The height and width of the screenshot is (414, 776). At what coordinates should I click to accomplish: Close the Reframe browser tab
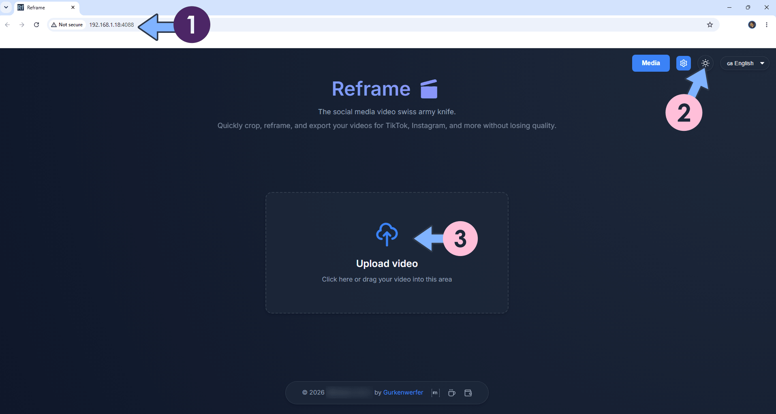click(x=73, y=7)
